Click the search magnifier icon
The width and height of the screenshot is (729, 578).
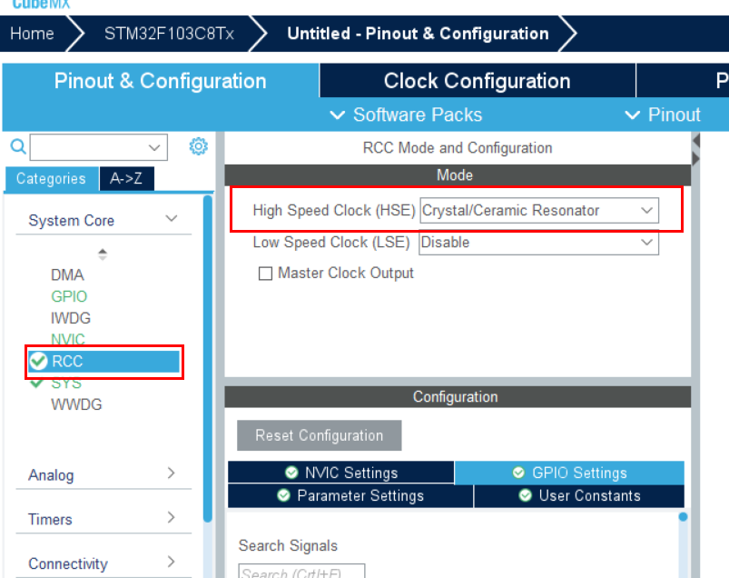click(x=18, y=146)
